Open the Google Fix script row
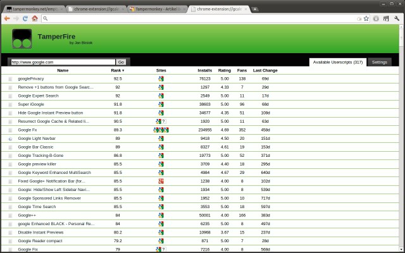The width and height of the screenshot is (405, 253). pos(28,249)
